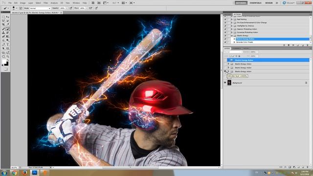
Task: Select the Crop tool
Action: point(3,25)
